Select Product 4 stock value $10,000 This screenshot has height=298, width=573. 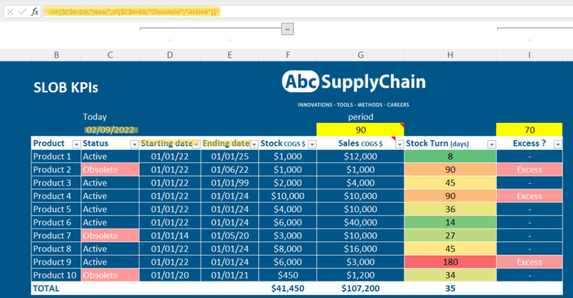pos(287,196)
